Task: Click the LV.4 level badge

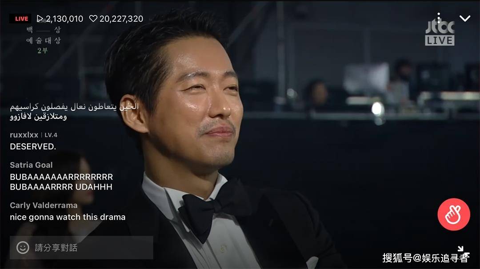Action: coord(51,135)
